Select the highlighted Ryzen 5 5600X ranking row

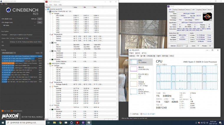point(22,63)
